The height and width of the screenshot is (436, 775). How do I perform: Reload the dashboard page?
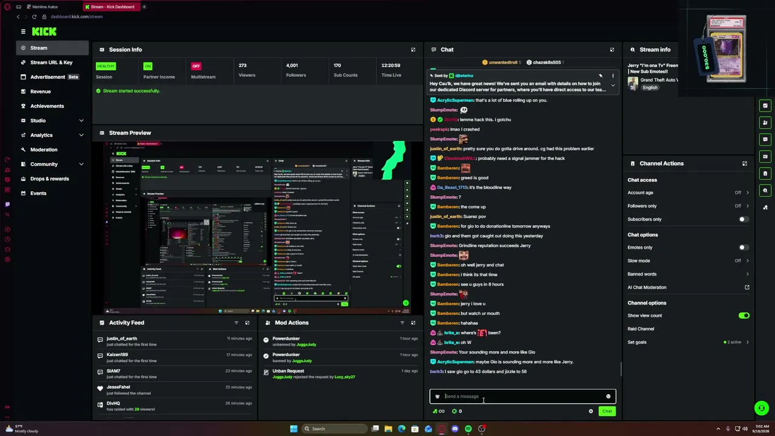point(34,16)
